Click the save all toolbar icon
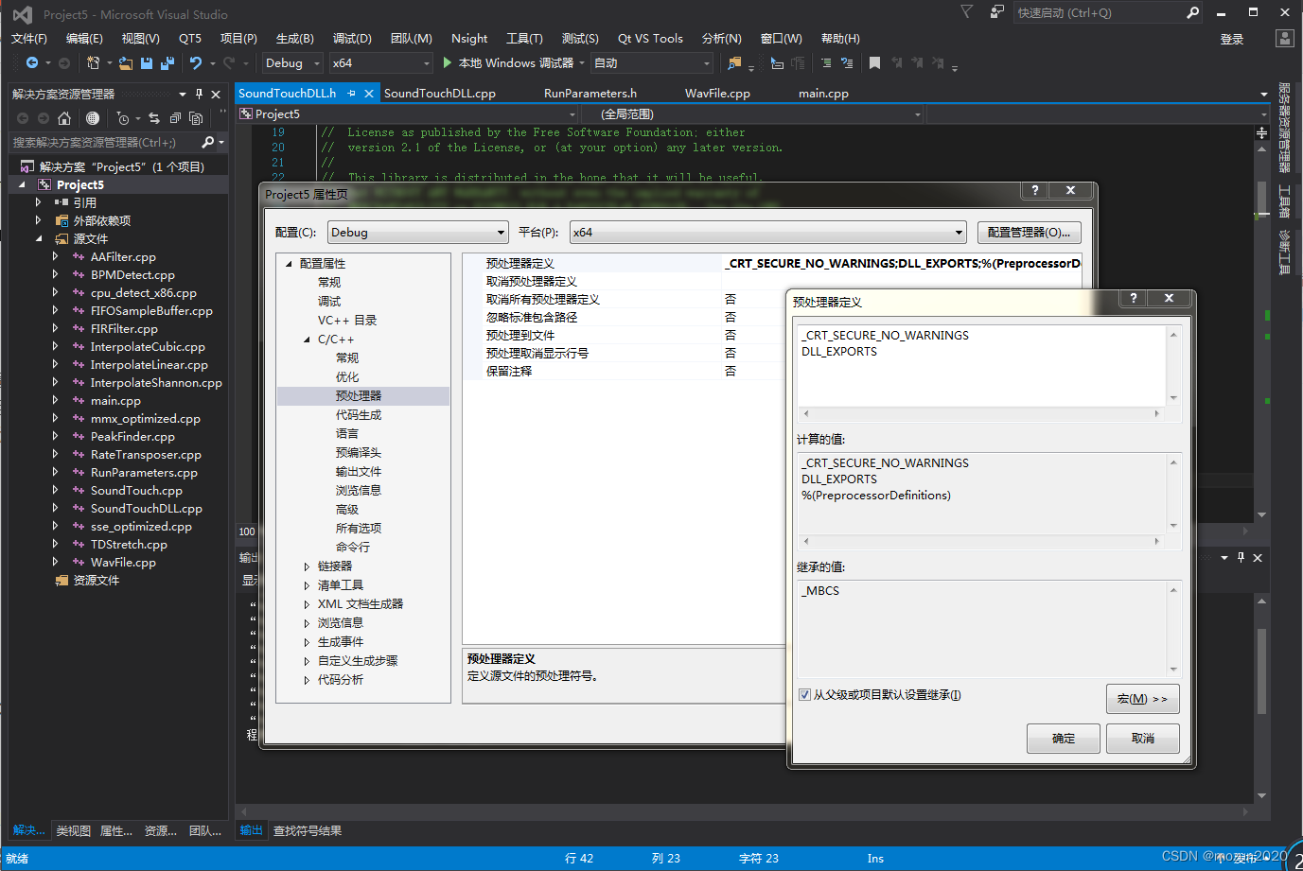Viewport: 1303px width, 871px height. (167, 63)
